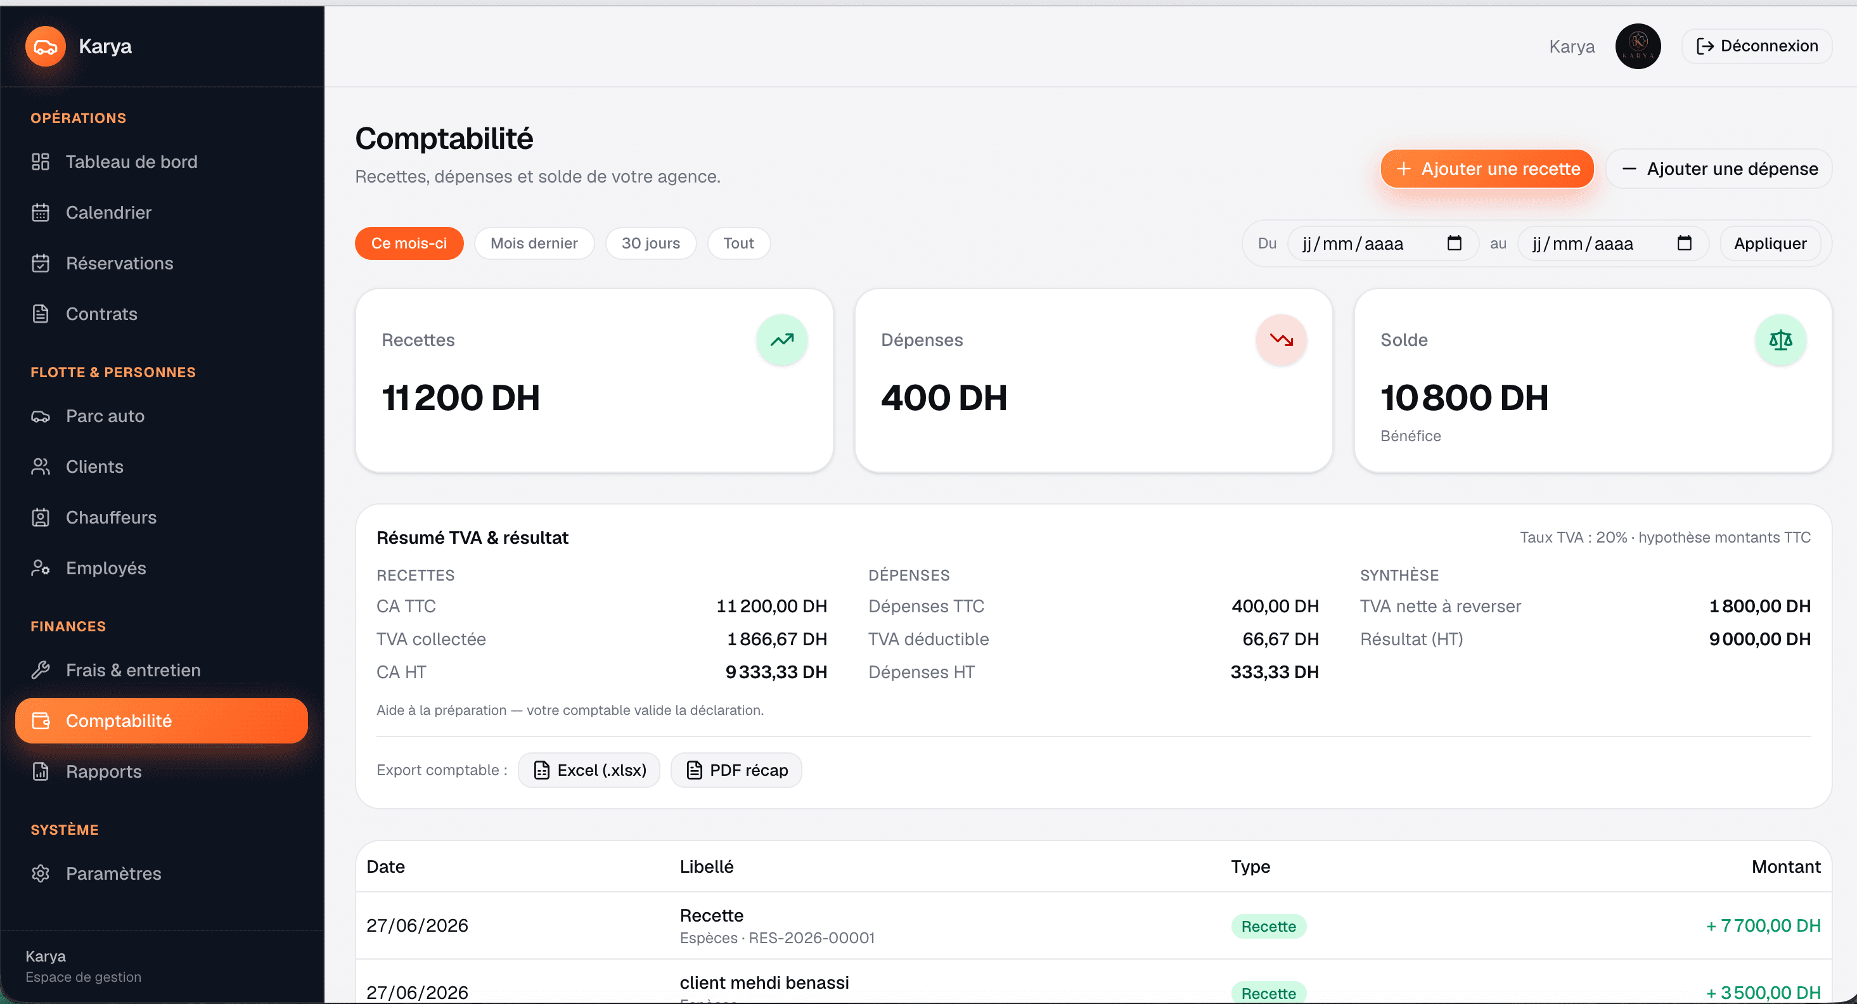Click the Chauffeurs badge icon
The width and height of the screenshot is (1857, 1004).
coord(41,517)
